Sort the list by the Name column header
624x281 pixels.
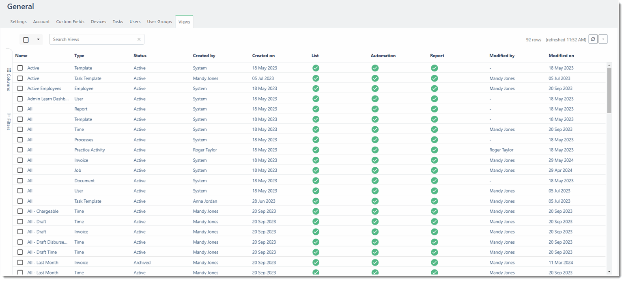[21, 56]
